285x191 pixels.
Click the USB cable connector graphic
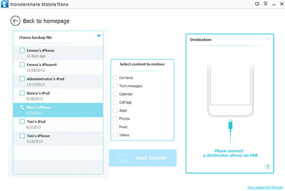(x=230, y=132)
